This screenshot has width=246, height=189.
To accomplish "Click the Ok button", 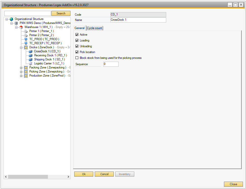I will click(x=84, y=174).
